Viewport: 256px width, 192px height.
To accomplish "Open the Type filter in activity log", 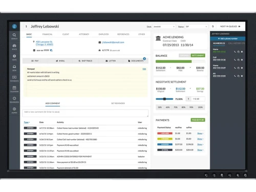I will point(27,122).
